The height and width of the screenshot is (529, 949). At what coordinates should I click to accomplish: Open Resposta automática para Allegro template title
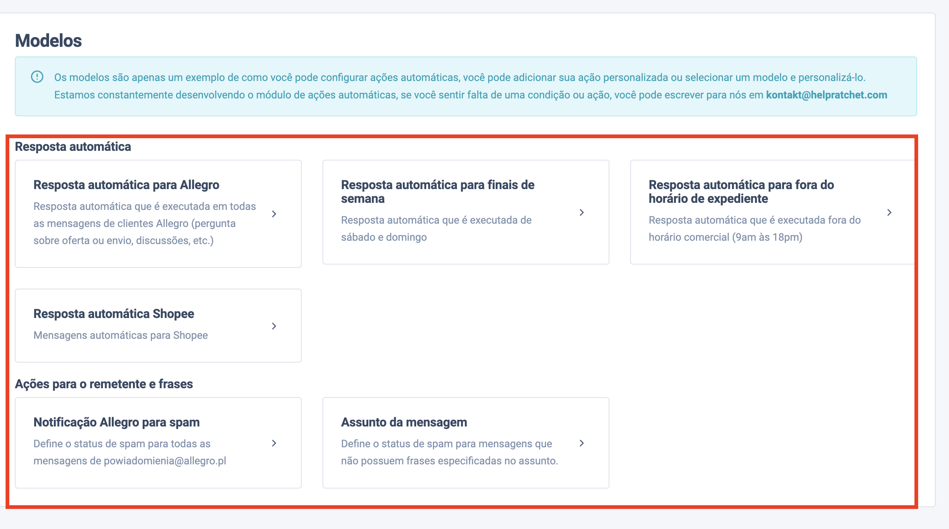tap(126, 185)
